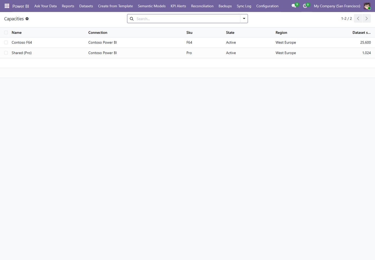Open the Semantic Models menu

pos(152,6)
